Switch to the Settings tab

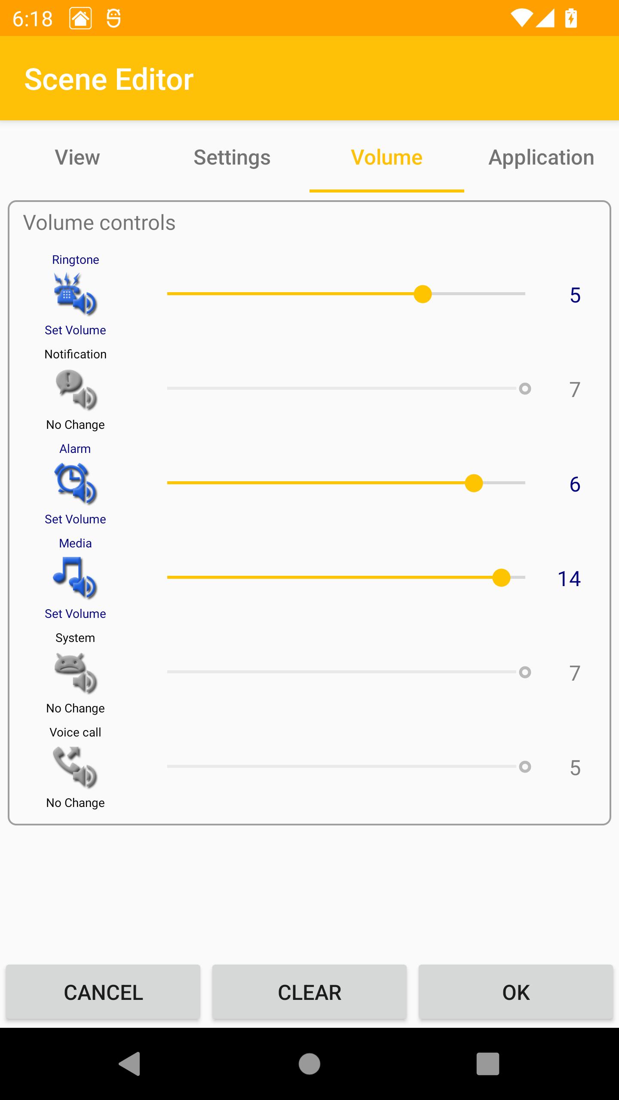(232, 157)
